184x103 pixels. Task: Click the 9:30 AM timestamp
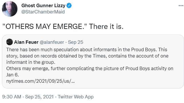pos(12,97)
